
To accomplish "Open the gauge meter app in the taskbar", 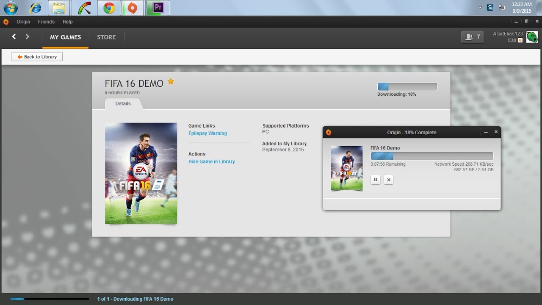I will pyautogui.click(x=84, y=8).
